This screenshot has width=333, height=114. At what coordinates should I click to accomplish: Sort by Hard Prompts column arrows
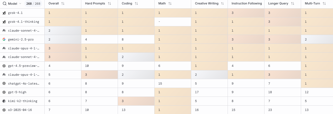tap(109, 4)
